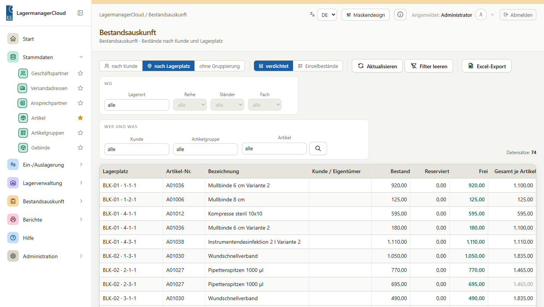The image size is (544, 307).
Task: Focus the Artikelgruppe filter field
Action: pyautogui.click(x=206, y=149)
